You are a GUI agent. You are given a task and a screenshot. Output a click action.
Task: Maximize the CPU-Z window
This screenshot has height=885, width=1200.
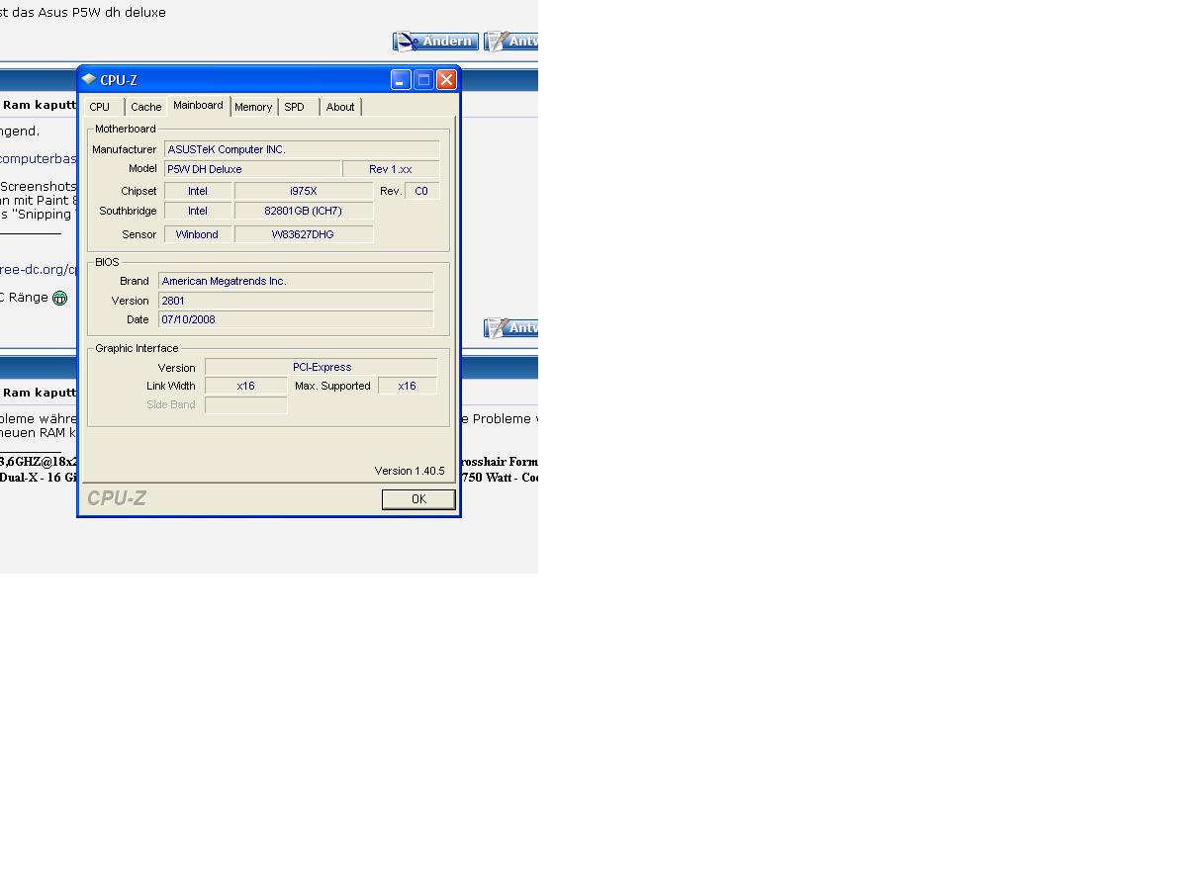pyautogui.click(x=423, y=80)
